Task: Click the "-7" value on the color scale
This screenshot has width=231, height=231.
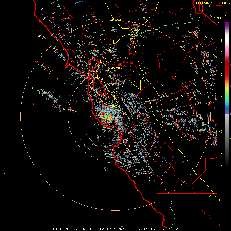Action: pos(220,188)
